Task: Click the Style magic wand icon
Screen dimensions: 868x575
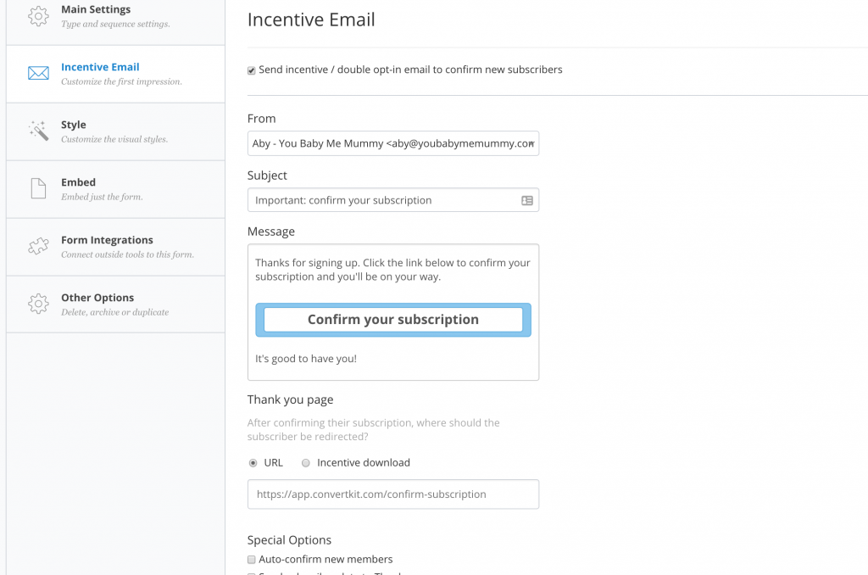Action: [x=38, y=131]
